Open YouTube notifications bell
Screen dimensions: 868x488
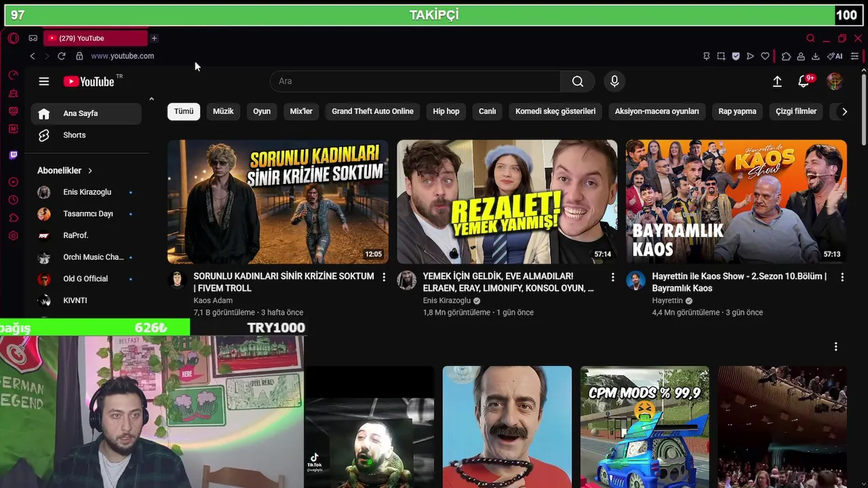click(x=804, y=81)
